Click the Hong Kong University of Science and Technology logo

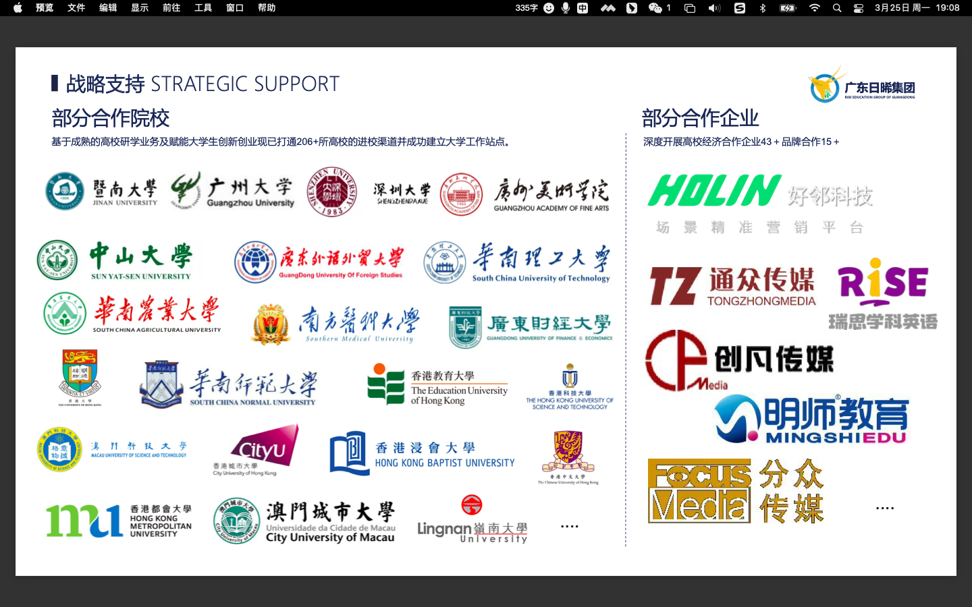click(x=570, y=388)
